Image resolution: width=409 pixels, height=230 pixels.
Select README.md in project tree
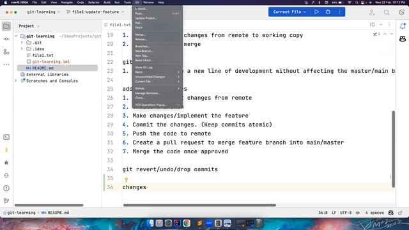tap(58, 68)
